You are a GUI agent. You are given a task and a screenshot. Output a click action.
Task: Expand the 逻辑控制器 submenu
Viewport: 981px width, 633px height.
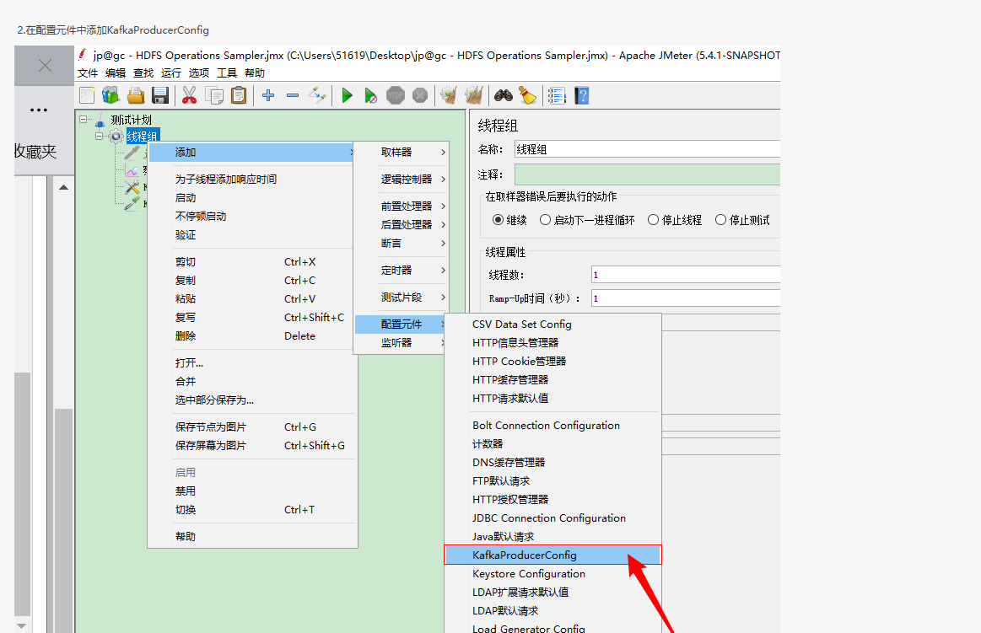click(402, 179)
